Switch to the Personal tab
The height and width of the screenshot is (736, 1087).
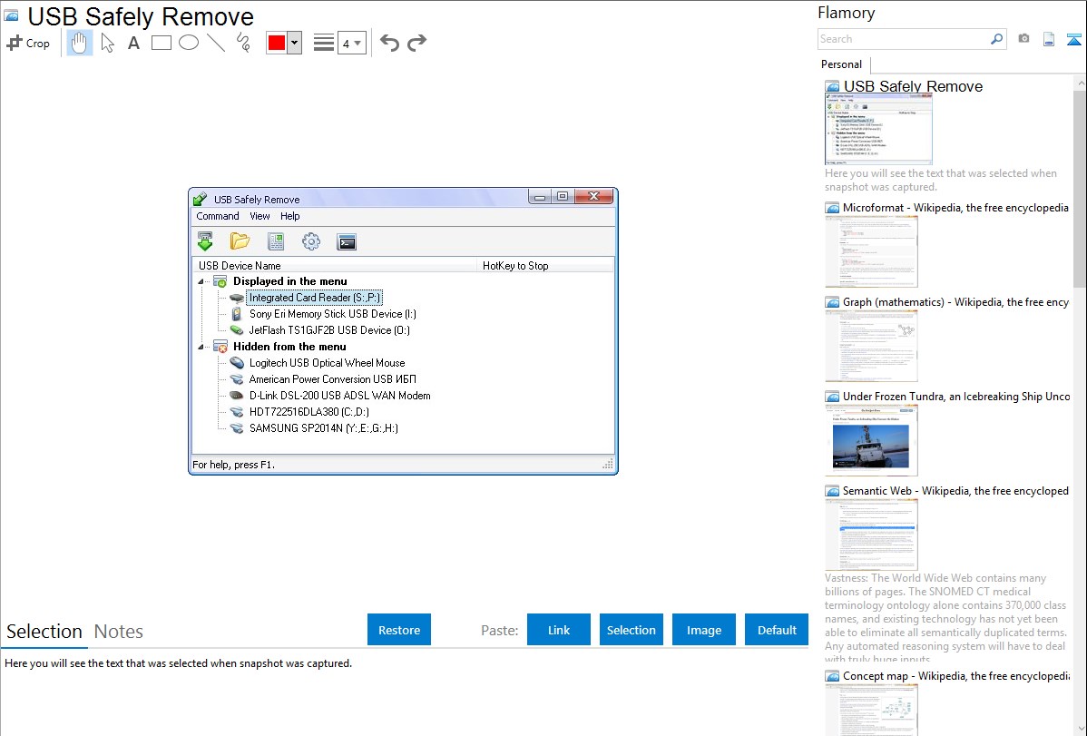(842, 64)
